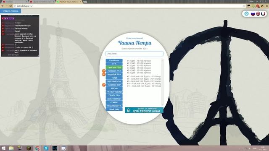This screenshot has height=151, width=269.
Task: Select the FFA game mode
Action: (114, 64)
